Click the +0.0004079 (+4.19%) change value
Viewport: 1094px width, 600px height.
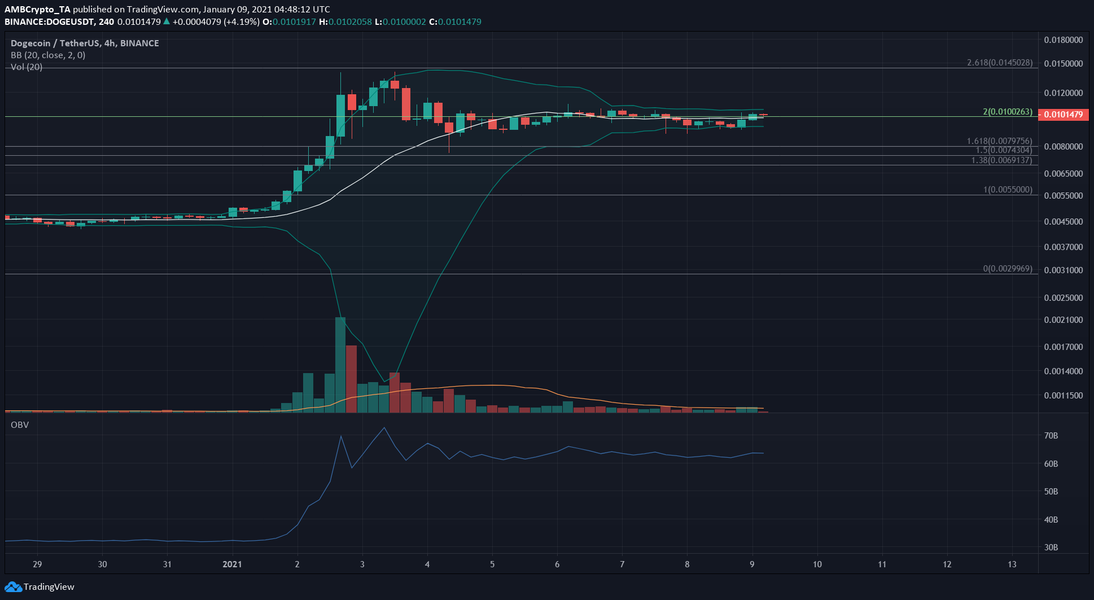coord(216,22)
